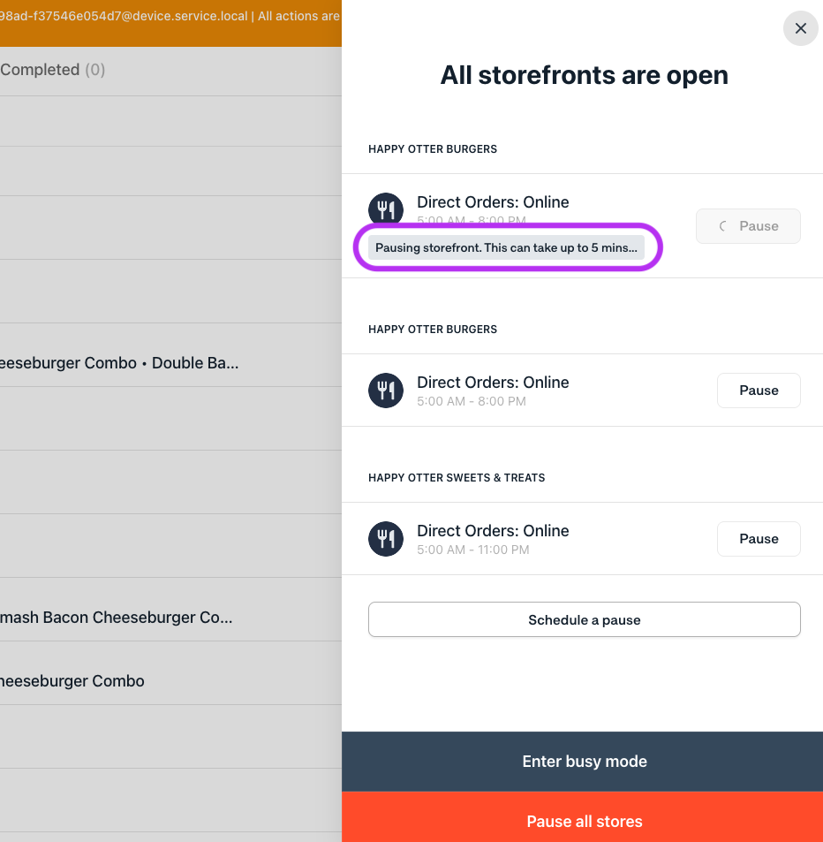Pause the second Happy Otter Burgers storefront
The height and width of the screenshot is (842, 823).
758,391
